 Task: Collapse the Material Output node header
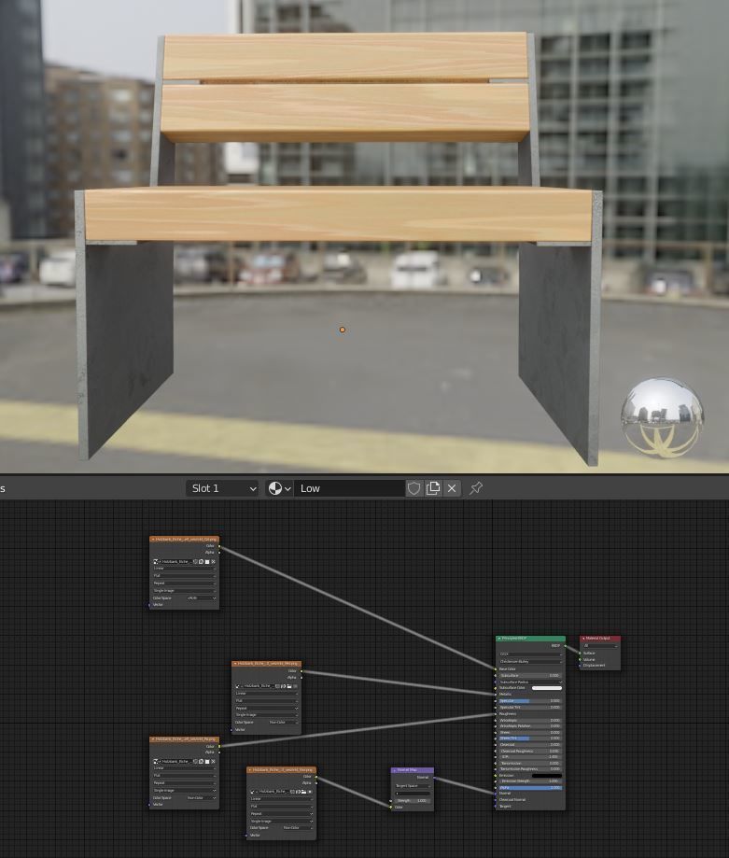click(x=583, y=639)
